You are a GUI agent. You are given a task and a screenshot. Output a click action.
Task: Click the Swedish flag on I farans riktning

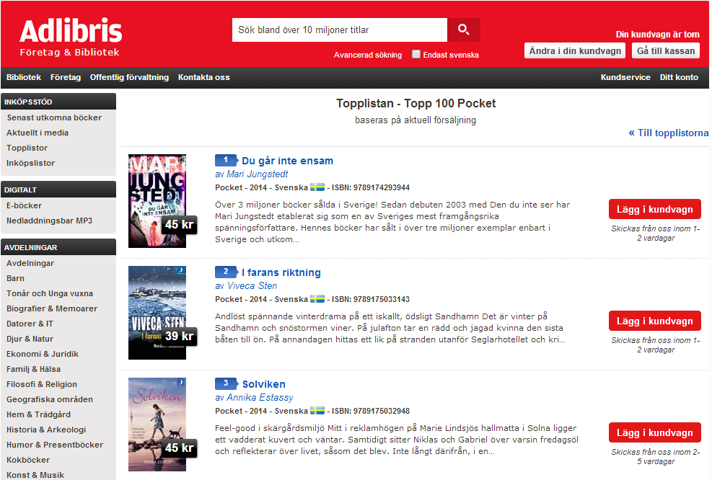point(317,298)
